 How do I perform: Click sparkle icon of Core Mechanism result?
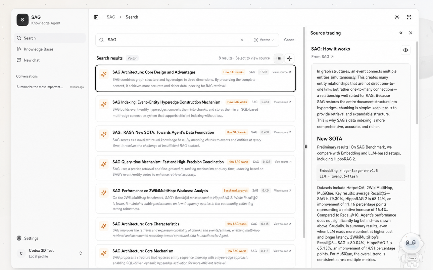pyautogui.click(x=104, y=253)
